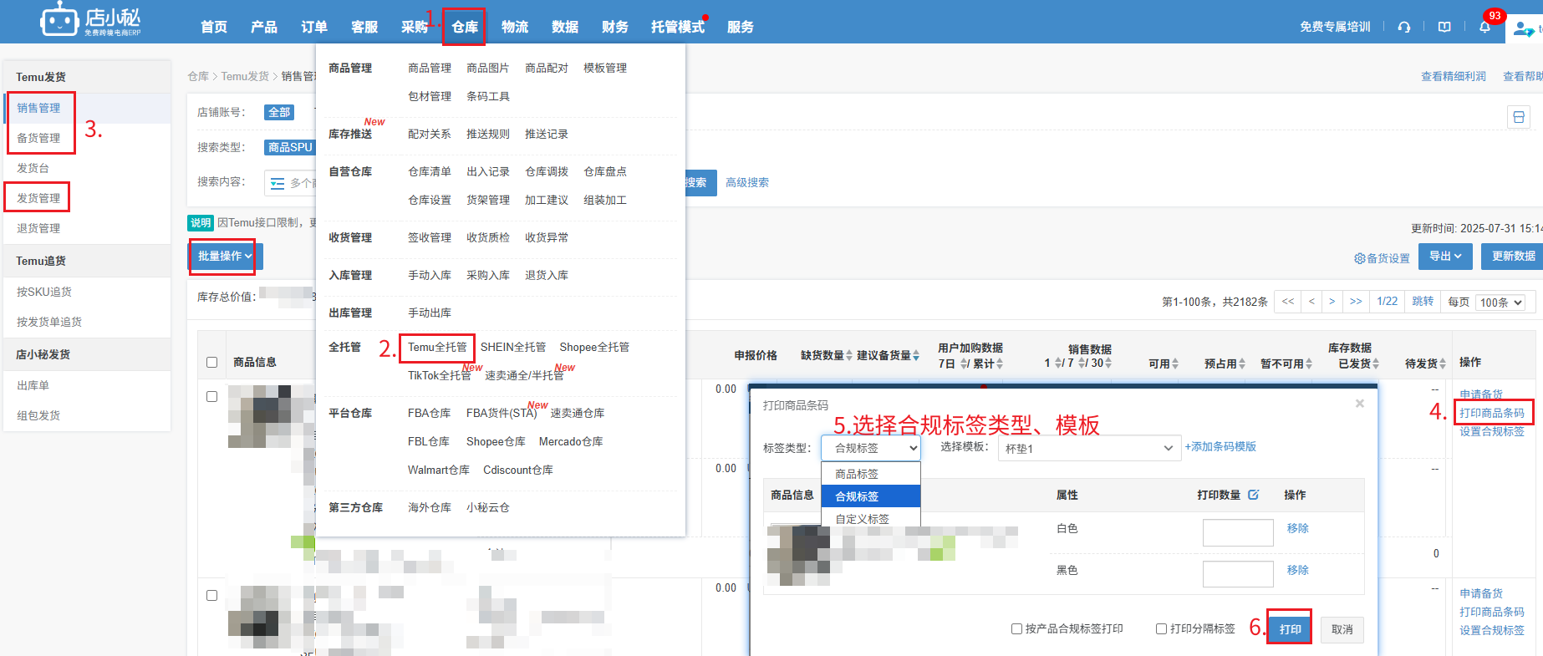
Task: Select 备货管理 in left sidebar
Action: click(38, 138)
